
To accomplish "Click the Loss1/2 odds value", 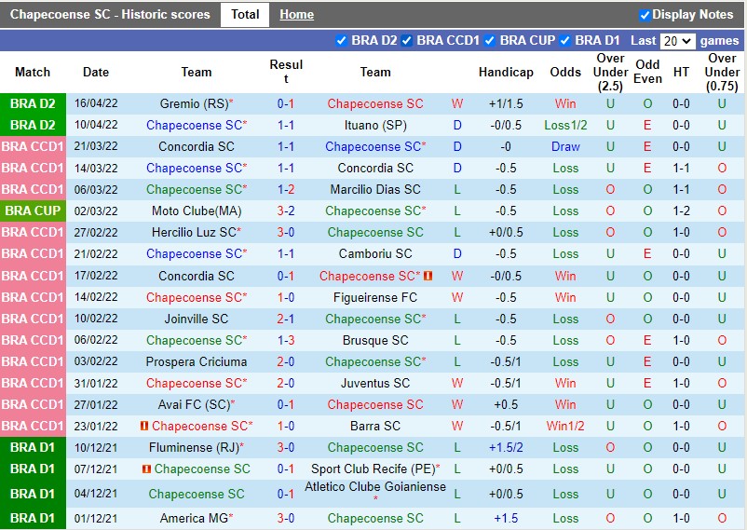I will (x=565, y=126).
